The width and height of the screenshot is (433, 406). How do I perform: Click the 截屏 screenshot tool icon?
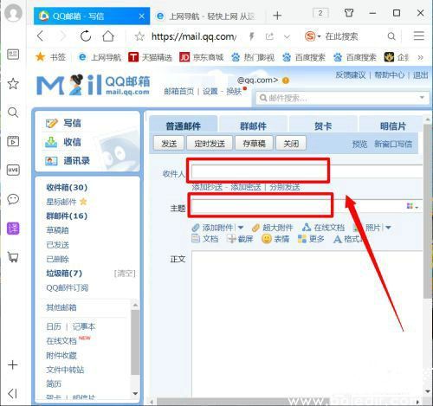231,239
